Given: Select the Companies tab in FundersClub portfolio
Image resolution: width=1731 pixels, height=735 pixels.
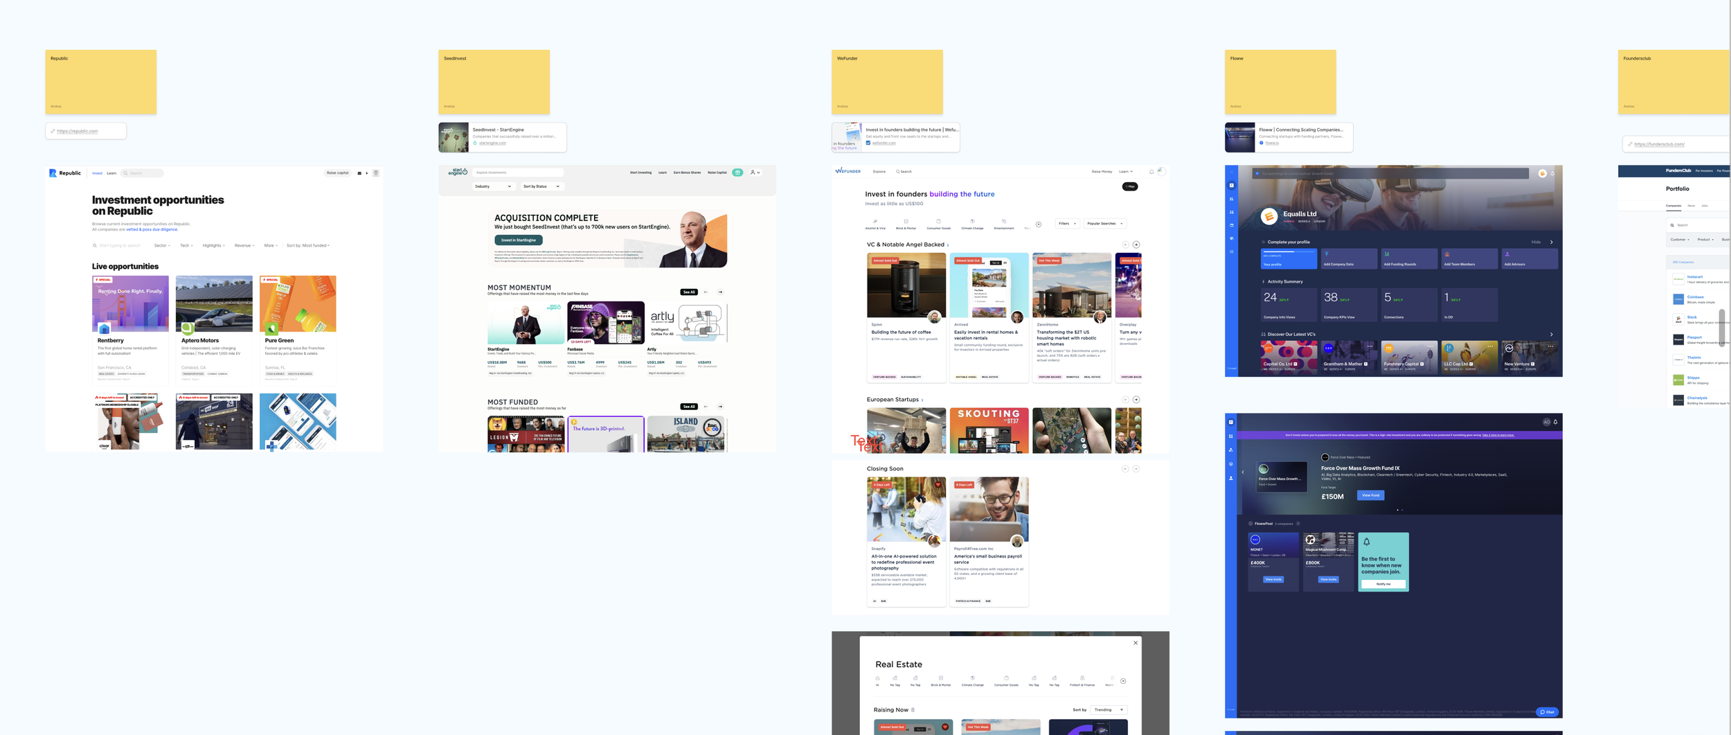Looking at the screenshot, I should click(1674, 206).
